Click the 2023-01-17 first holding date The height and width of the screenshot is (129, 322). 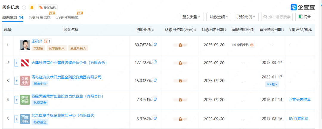(x=272, y=77)
